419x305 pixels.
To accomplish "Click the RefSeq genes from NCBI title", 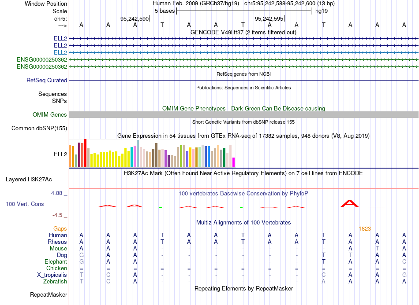I will pyautogui.click(x=243, y=74).
